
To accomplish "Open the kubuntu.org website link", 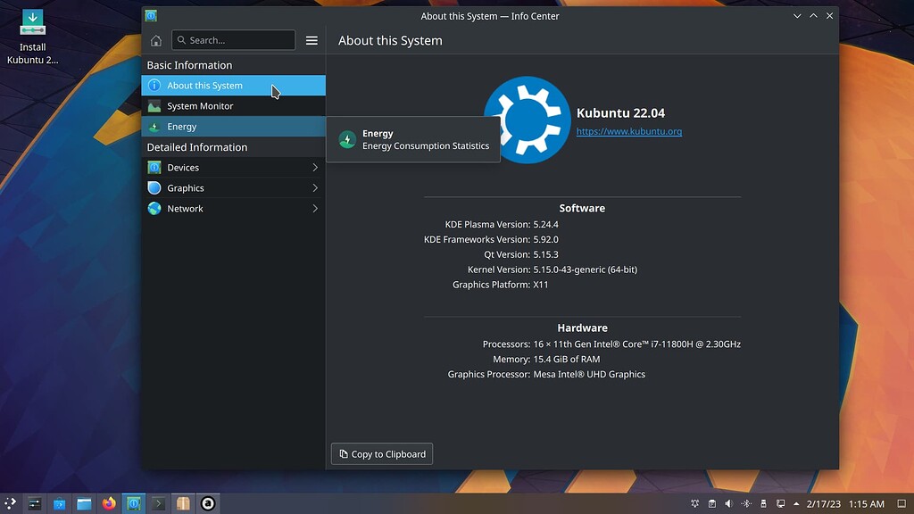I will [629, 130].
